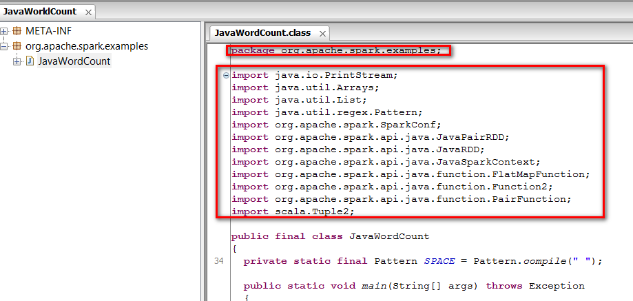Click the package org.apache.spark.examples line
Viewport: 633px width, 301px height.
click(336, 50)
